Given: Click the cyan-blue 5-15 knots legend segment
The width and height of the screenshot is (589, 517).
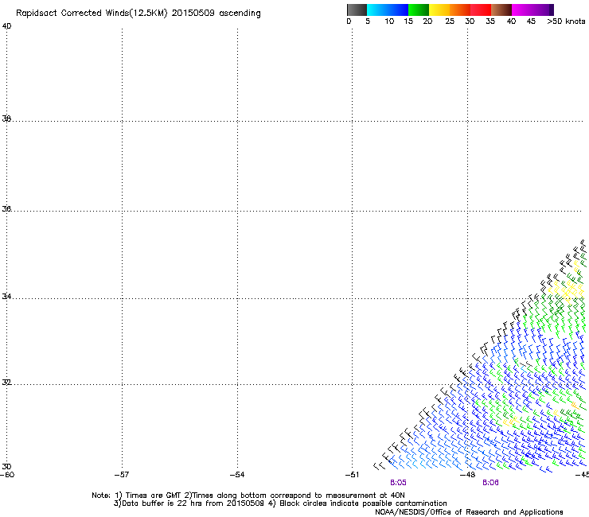Looking at the screenshot, I should (x=388, y=10).
